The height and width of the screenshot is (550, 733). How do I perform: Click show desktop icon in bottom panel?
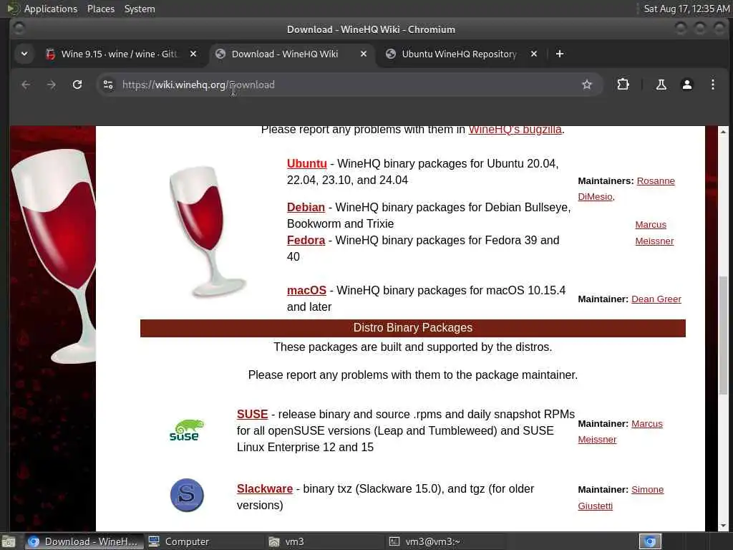9,541
